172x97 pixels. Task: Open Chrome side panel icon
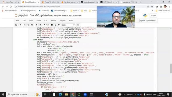161,6
